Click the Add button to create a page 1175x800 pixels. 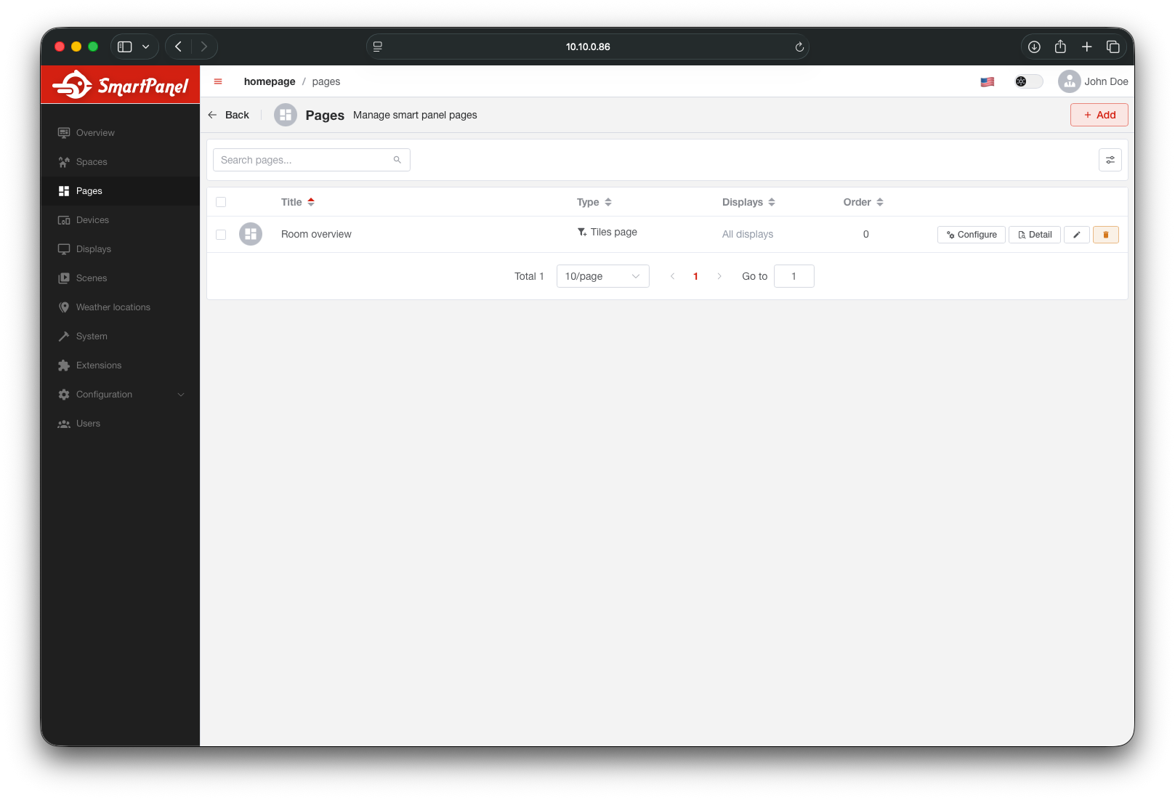[x=1099, y=114]
